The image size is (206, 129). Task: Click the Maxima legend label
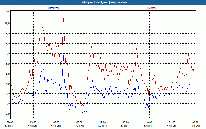point(151,8)
